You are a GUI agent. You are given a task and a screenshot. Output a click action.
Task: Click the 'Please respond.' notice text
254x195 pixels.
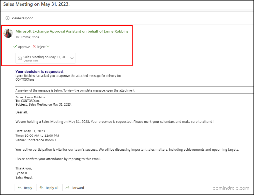23,18
